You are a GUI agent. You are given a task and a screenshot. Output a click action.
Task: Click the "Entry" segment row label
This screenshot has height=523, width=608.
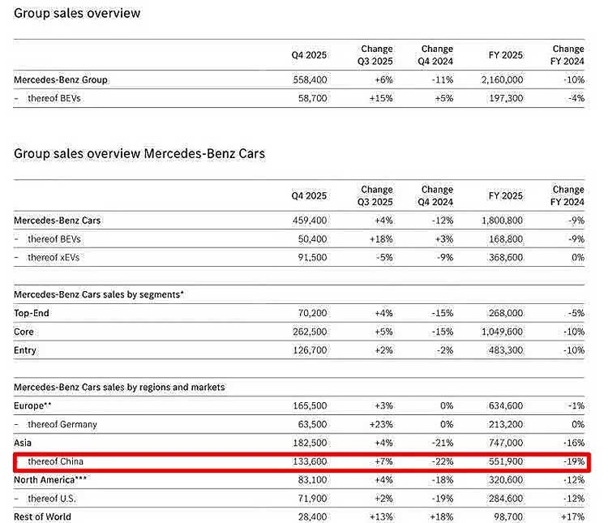coord(25,350)
